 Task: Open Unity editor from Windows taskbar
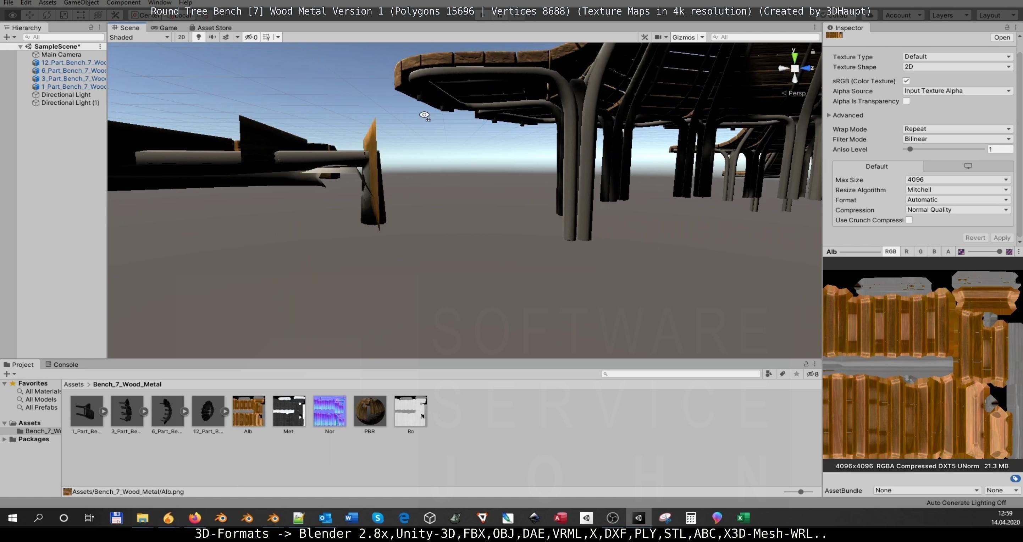(x=638, y=518)
